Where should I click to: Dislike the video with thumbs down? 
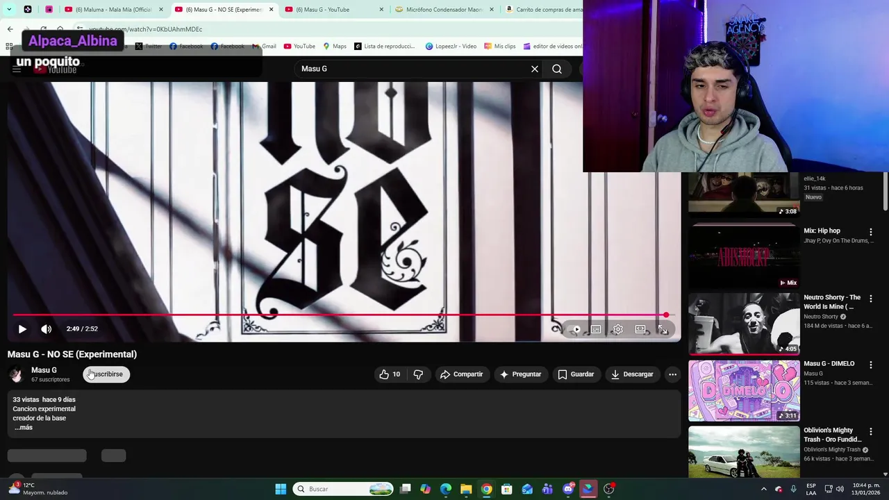coord(418,374)
